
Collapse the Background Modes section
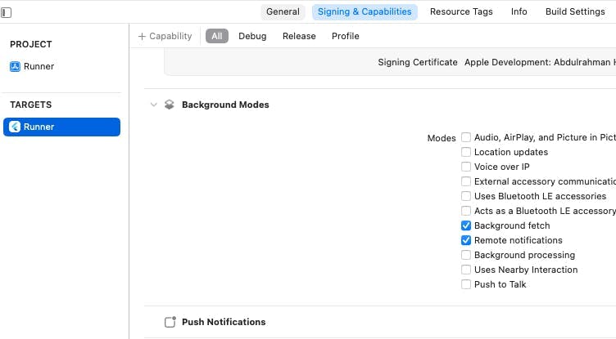pyautogui.click(x=153, y=105)
